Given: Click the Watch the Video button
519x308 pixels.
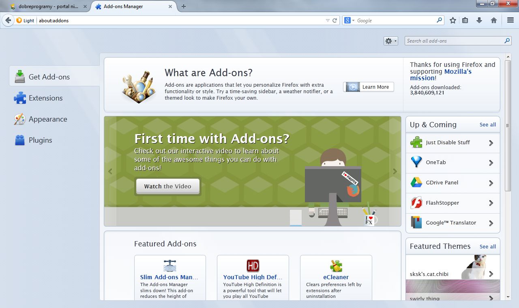Looking at the screenshot, I should coord(168,186).
